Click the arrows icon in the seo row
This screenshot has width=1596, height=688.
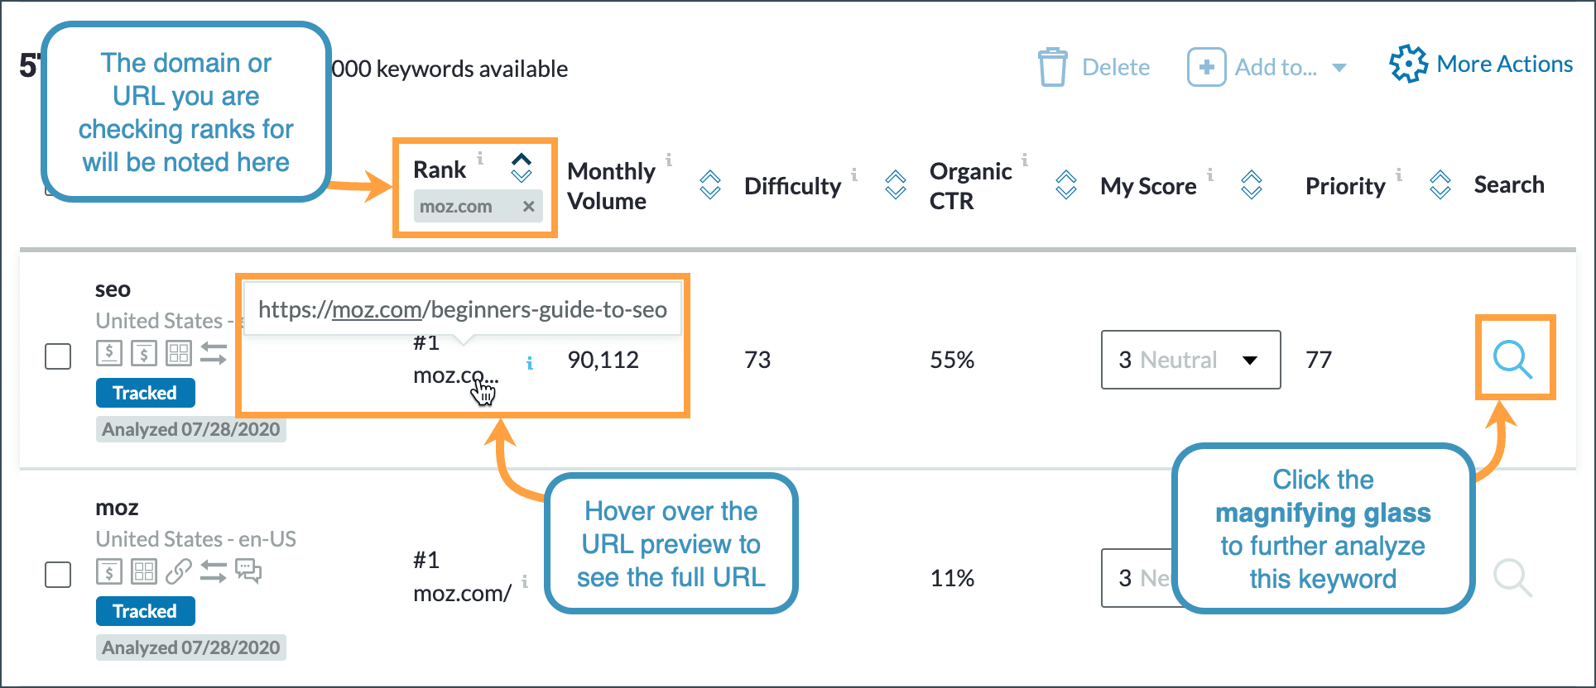pyautogui.click(x=214, y=354)
